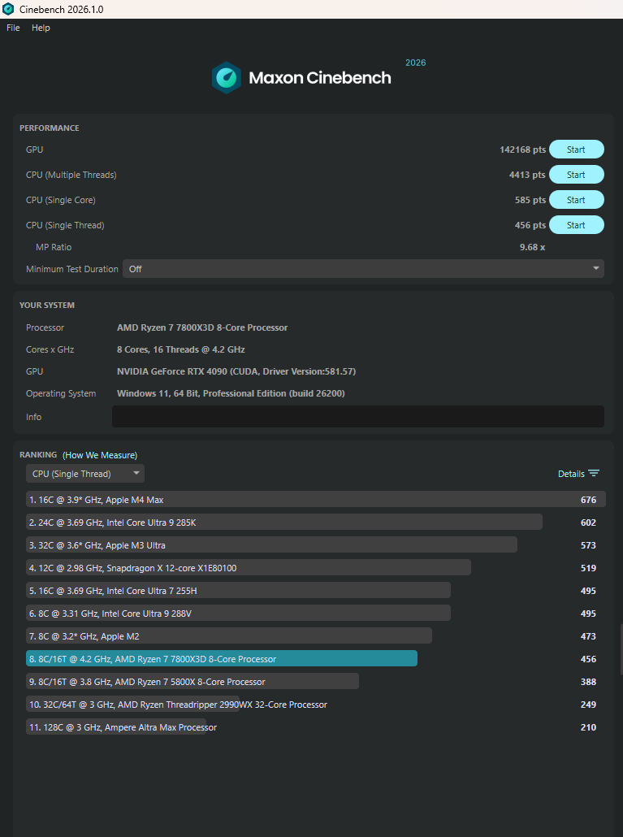Image resolution: width=623 pixels, height=837 pixels.
Task: Click the 4413 pts multi-thread score
Action: click(527, 175)
